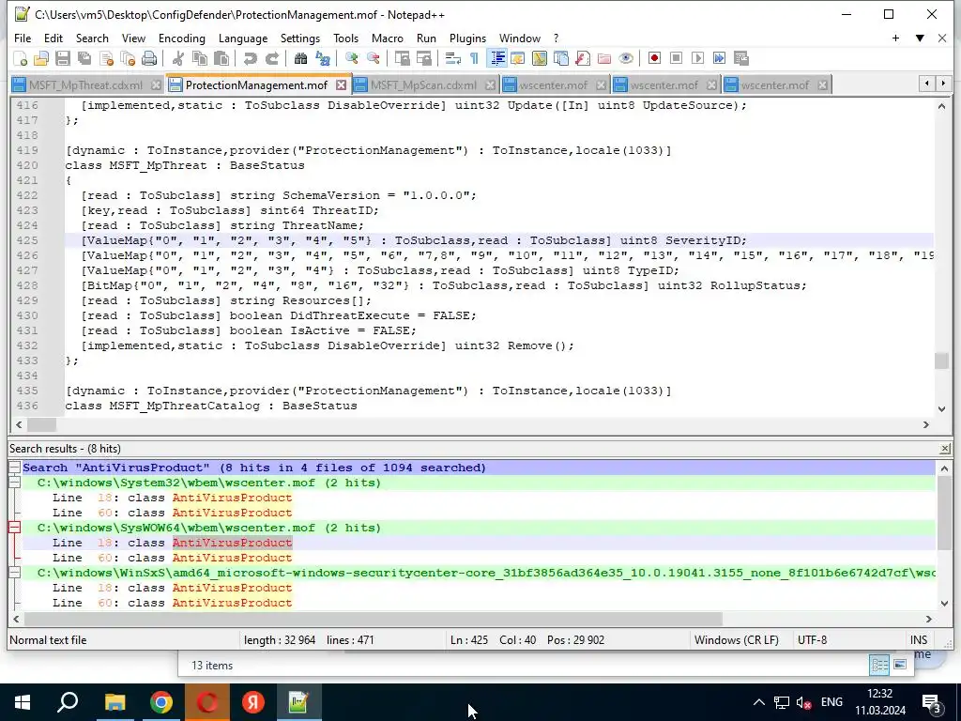This screenshot has width=961, height=721.
Task: Click the Save All toolbar icon
Action: (84, 58)
